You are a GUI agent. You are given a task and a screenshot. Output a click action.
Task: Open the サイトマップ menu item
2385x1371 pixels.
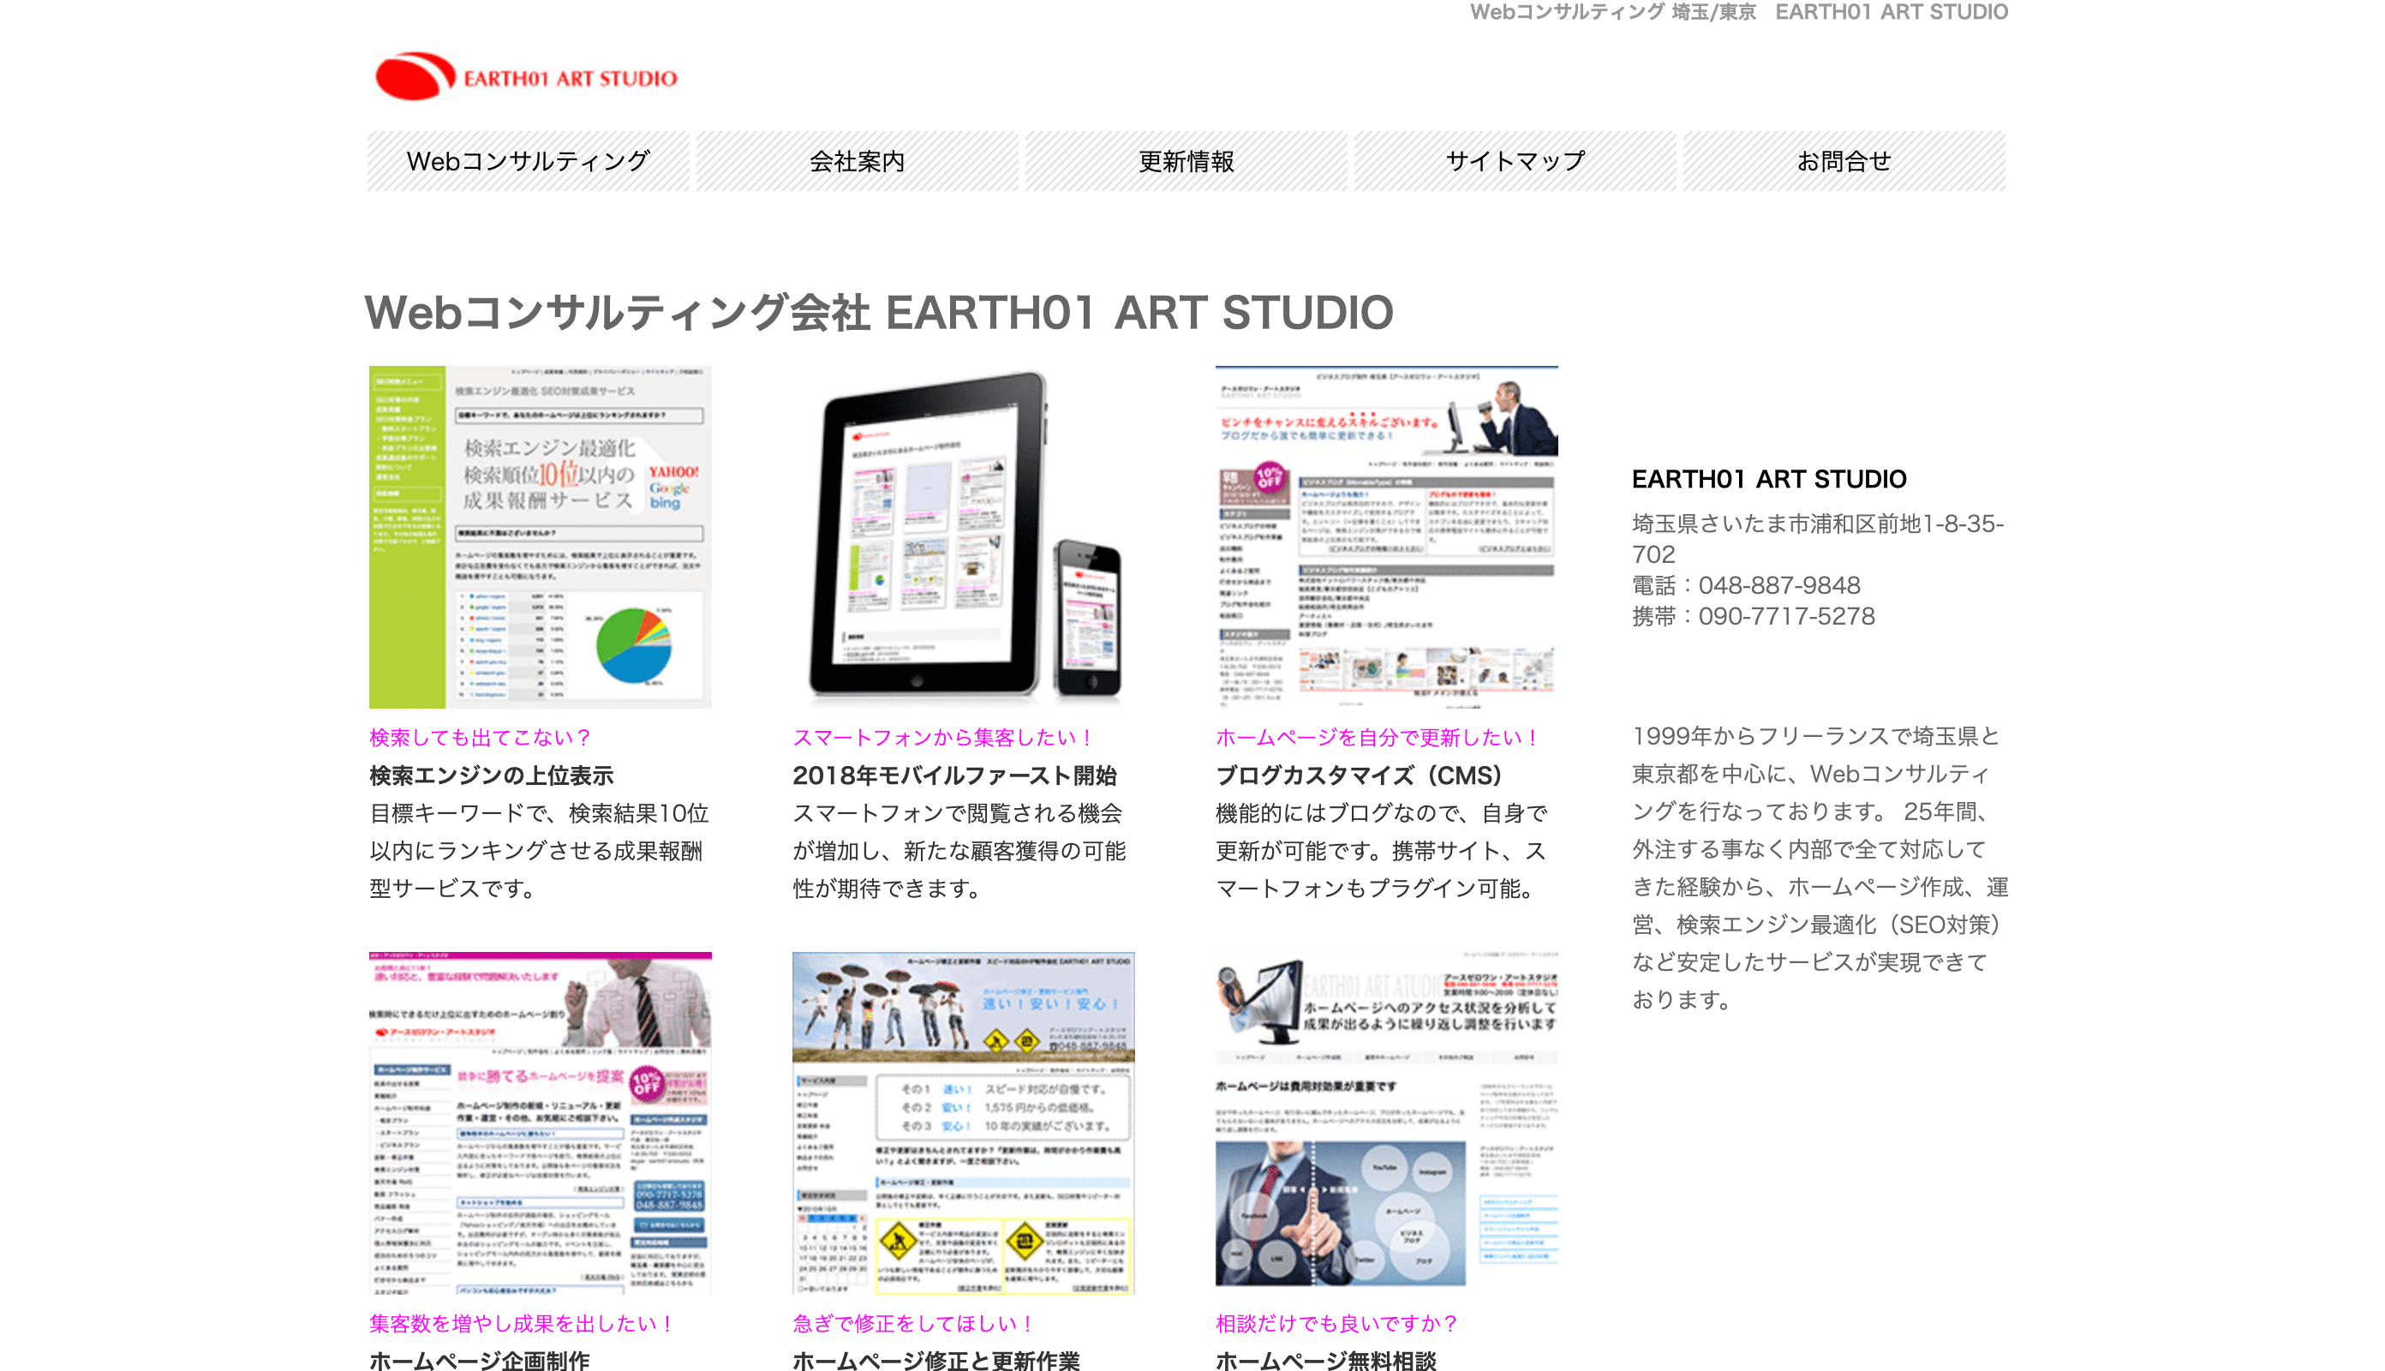pos(1515,161)
